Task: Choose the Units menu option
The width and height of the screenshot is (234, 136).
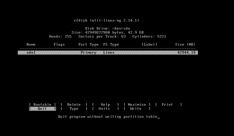Action: (105, 108)
